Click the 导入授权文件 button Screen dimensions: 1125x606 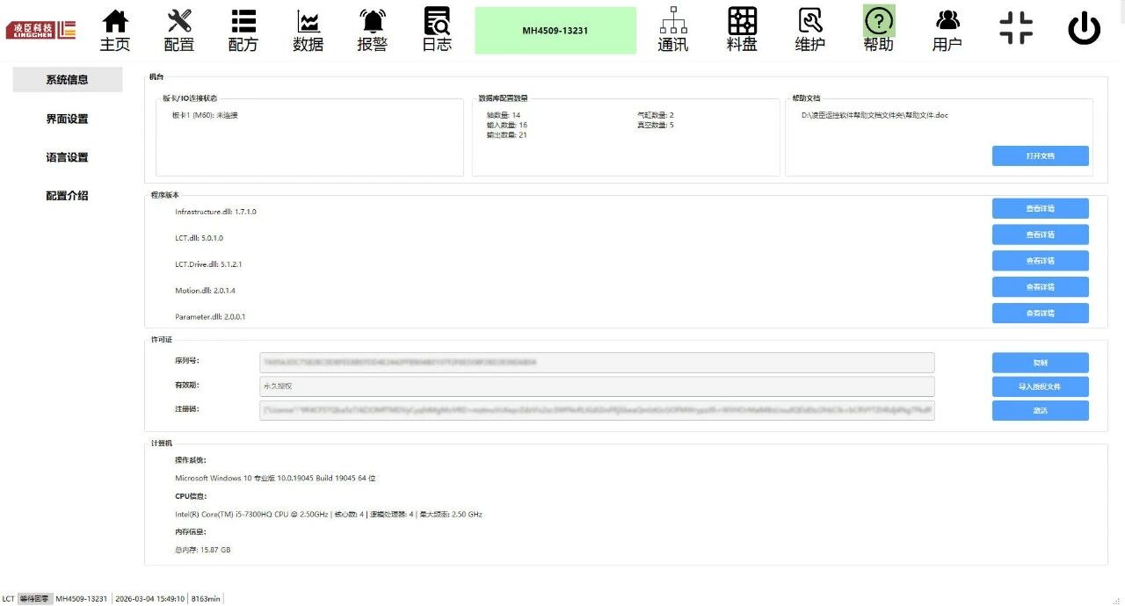coord(1041,386)
